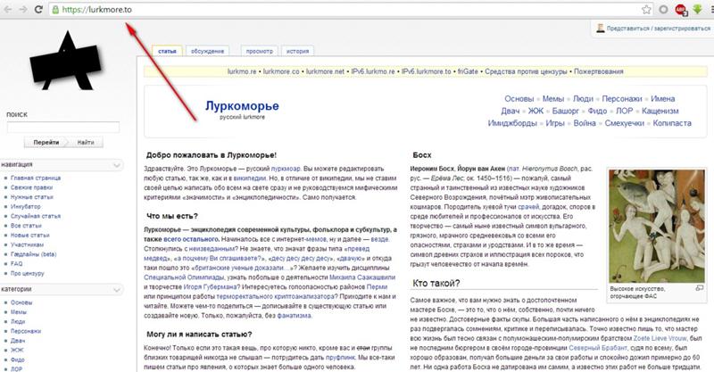Screen dimensions: 714x372
Task: Click the Перейти button
Action: point(46,143)
